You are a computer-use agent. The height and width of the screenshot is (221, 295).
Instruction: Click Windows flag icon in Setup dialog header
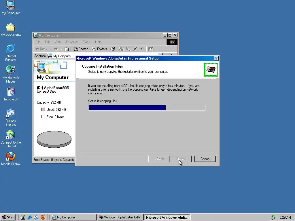211,70
